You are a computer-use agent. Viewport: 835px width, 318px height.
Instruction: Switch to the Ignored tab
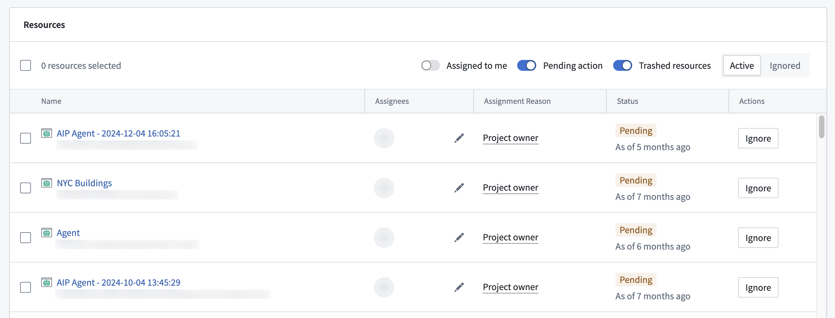coord(785,65)
